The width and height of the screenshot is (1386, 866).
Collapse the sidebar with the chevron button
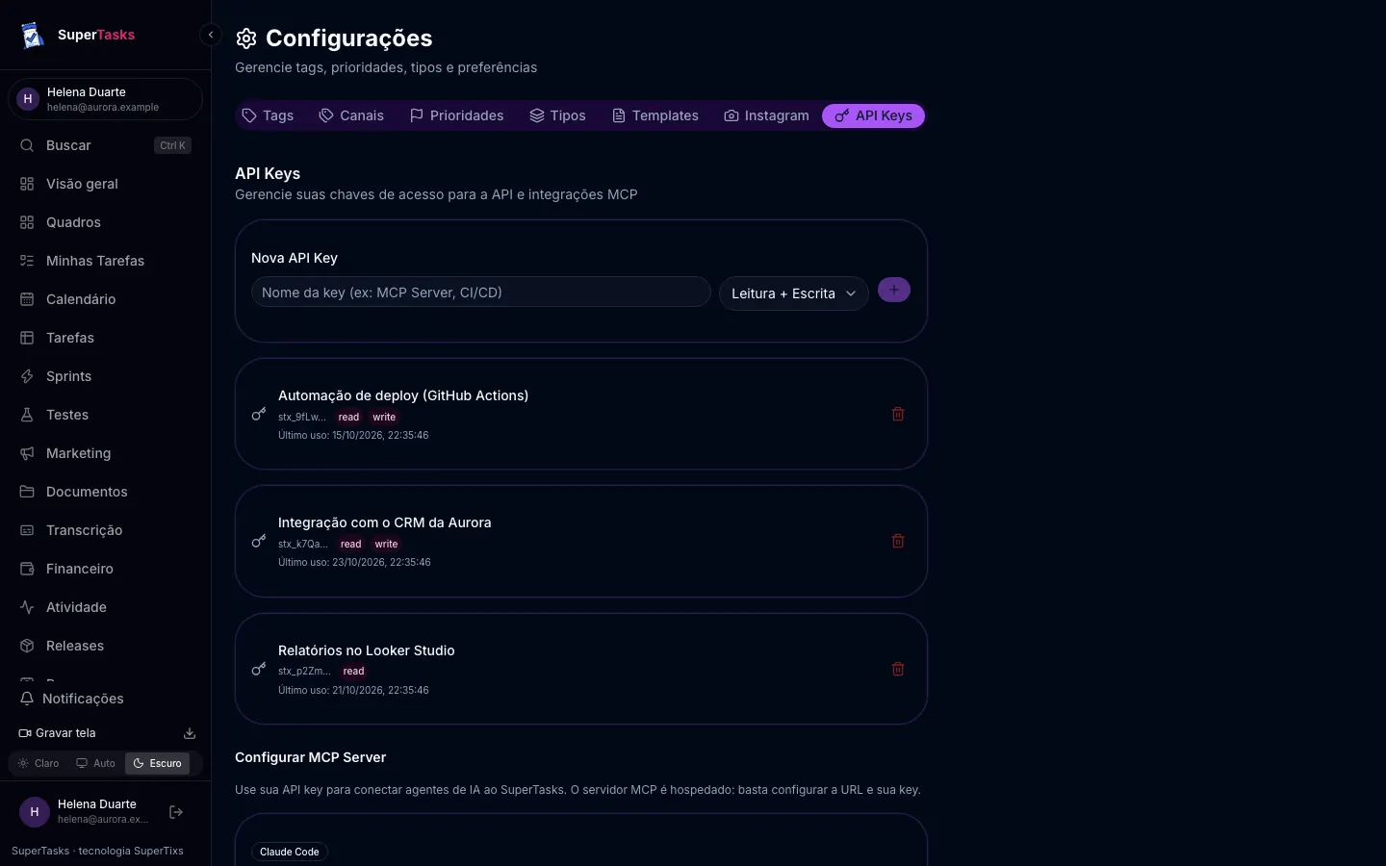(211, 35)
